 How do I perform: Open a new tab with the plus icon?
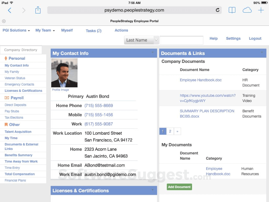click(x=261, y=10)
